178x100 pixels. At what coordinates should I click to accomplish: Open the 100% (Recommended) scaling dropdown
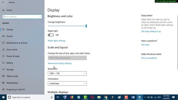67,58
